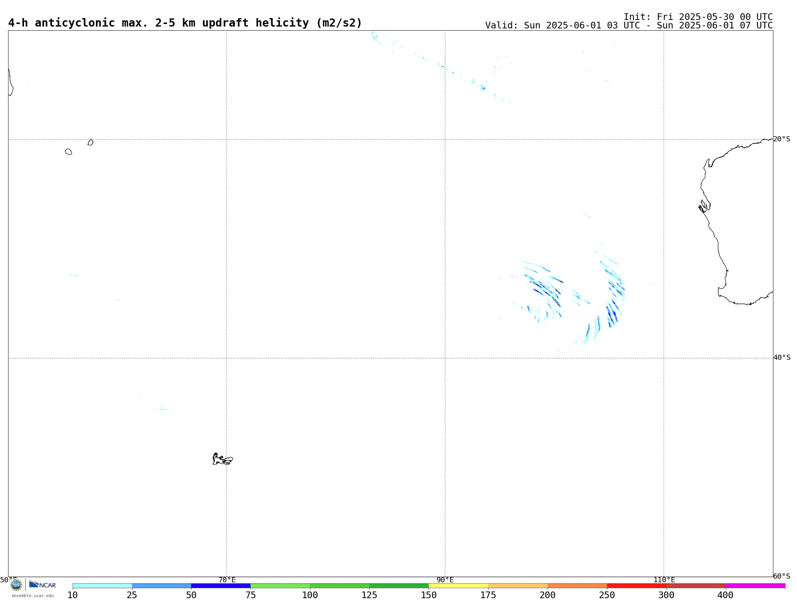Click the orange 200-250 color swatch
Screen dimensions: 797x600
click(x=577, y=586)
